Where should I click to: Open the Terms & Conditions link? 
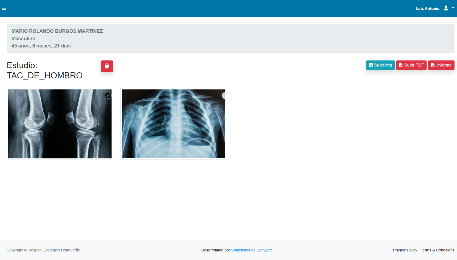pos(437,250)
